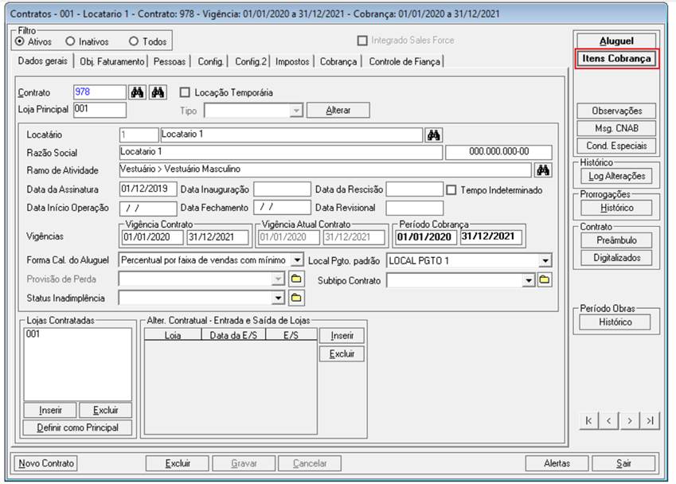
Task: Go to last record navigation arrow
Action: [x=651, y=420]
